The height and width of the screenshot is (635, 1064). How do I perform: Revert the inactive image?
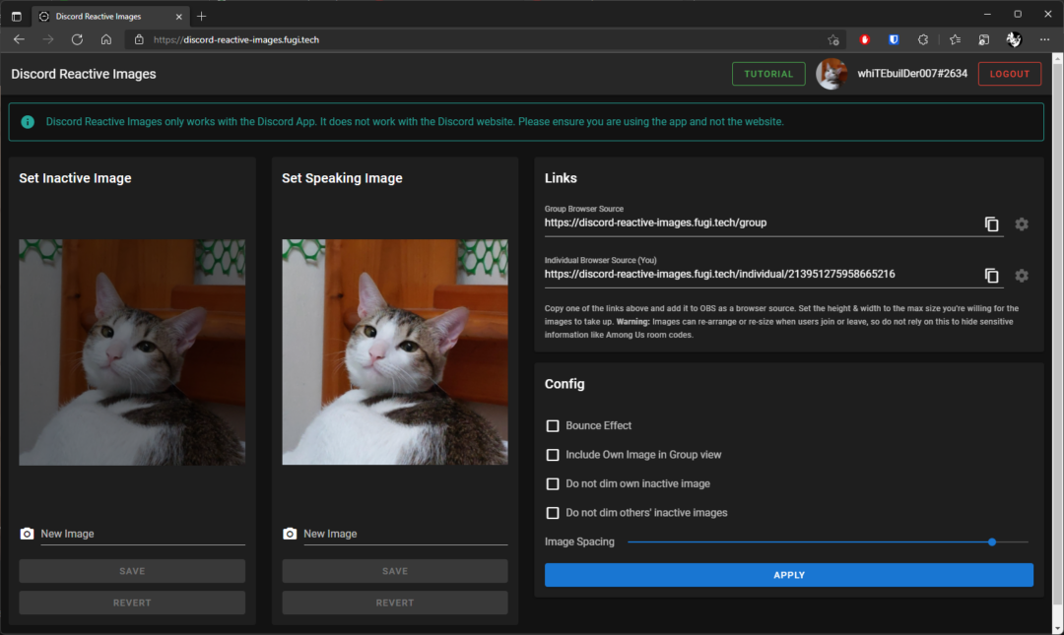pyautogui.click(x=132, y=603)
